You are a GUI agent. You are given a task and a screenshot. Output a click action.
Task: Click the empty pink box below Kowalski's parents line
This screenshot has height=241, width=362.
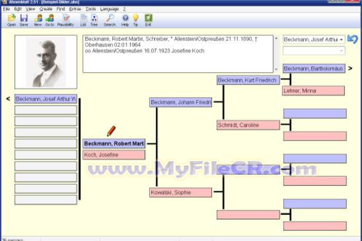(248, 215)
